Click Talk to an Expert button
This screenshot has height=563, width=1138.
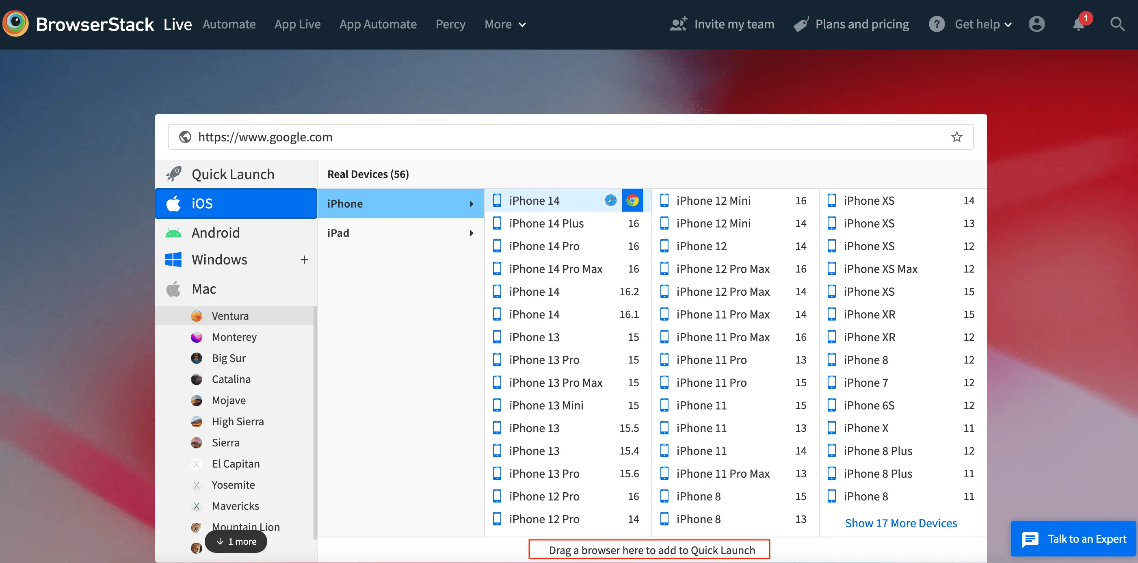[x=1073, y=539]
